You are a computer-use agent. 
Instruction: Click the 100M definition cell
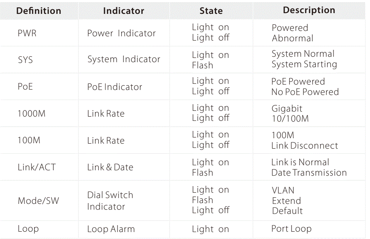coord(29,141)
